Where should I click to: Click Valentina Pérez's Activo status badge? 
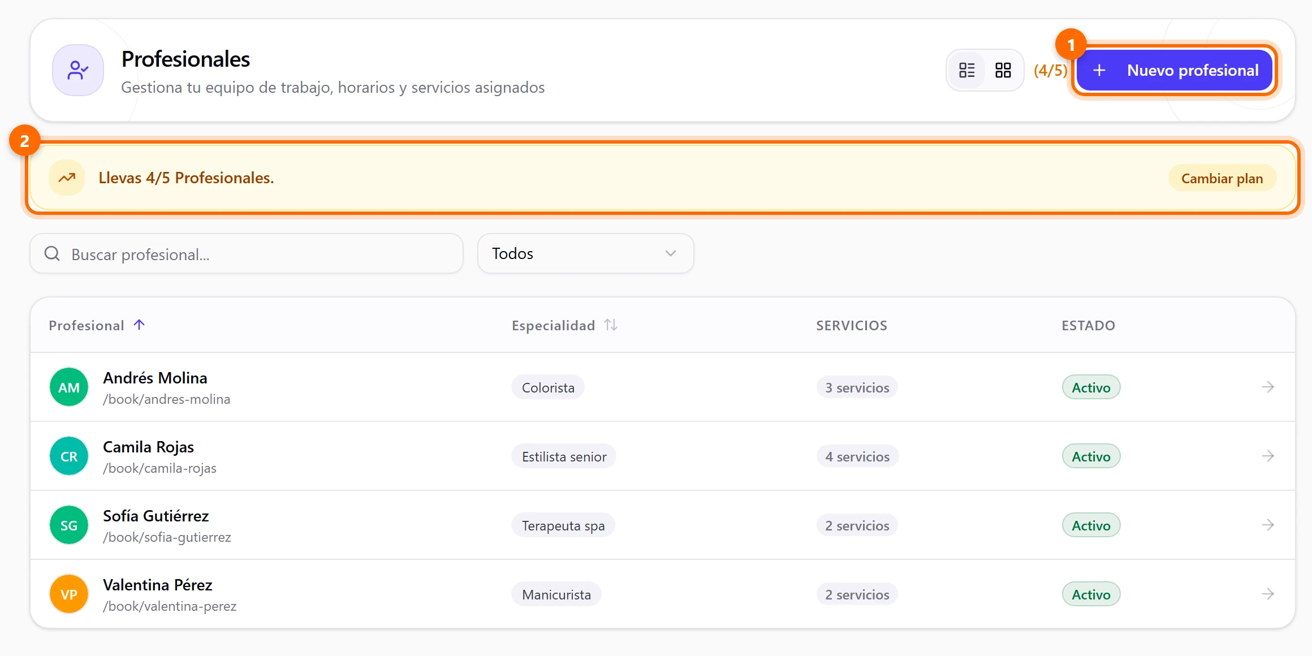[x=1091, y=594]
